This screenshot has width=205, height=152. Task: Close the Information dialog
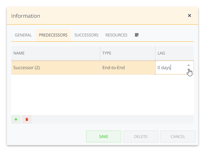(x=189, y=16)
